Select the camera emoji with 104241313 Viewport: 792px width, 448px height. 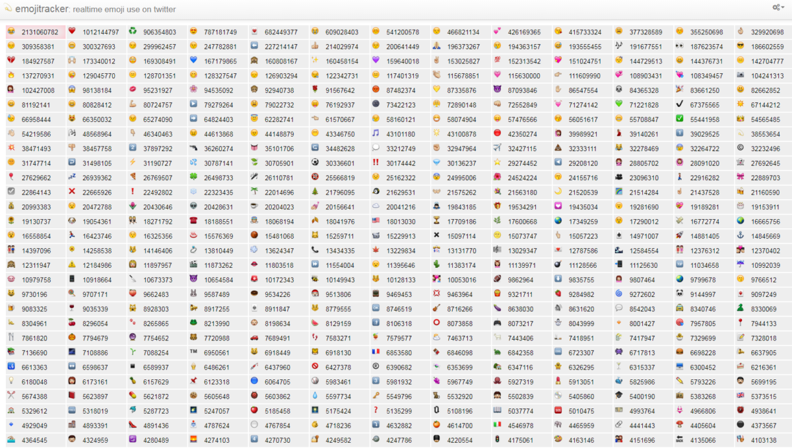click(740, 75)
